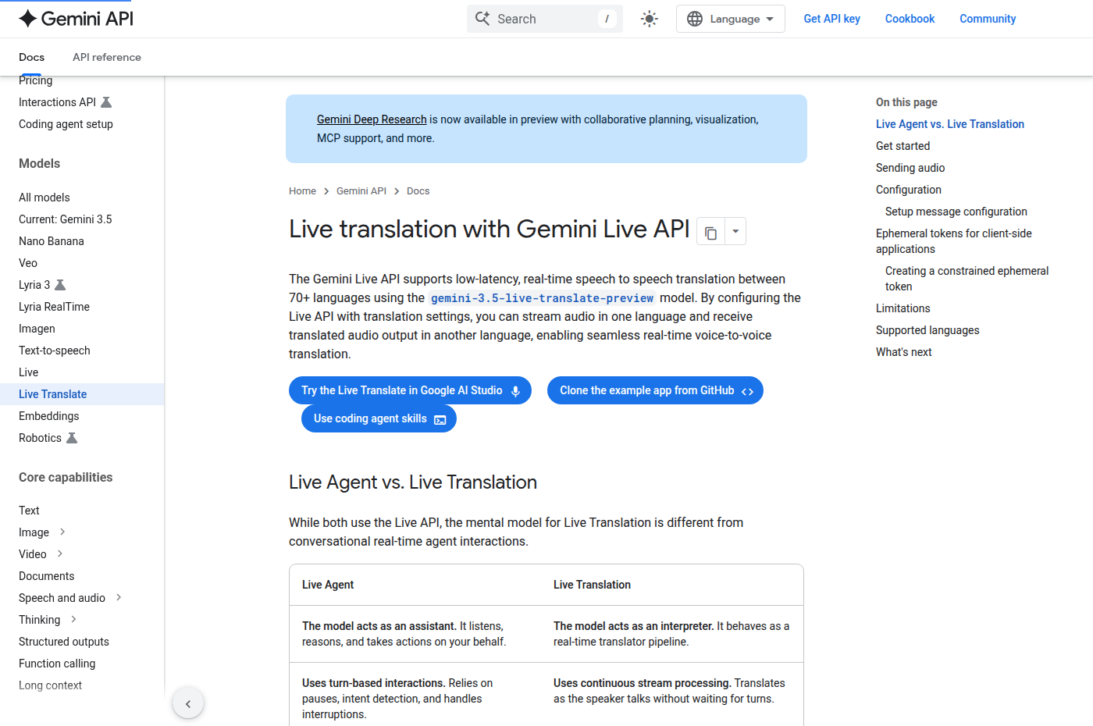Click the terminal icon on coding agent skills button
This screenshot has height=726, width=1093.
[x=440, y=419]
